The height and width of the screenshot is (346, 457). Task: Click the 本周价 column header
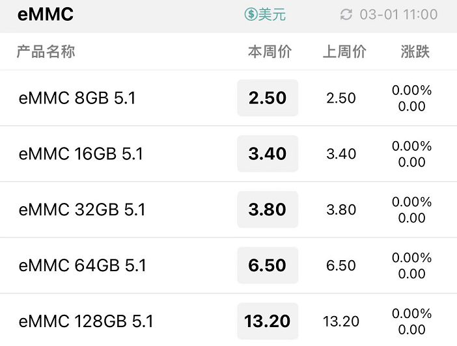[270, 52]
